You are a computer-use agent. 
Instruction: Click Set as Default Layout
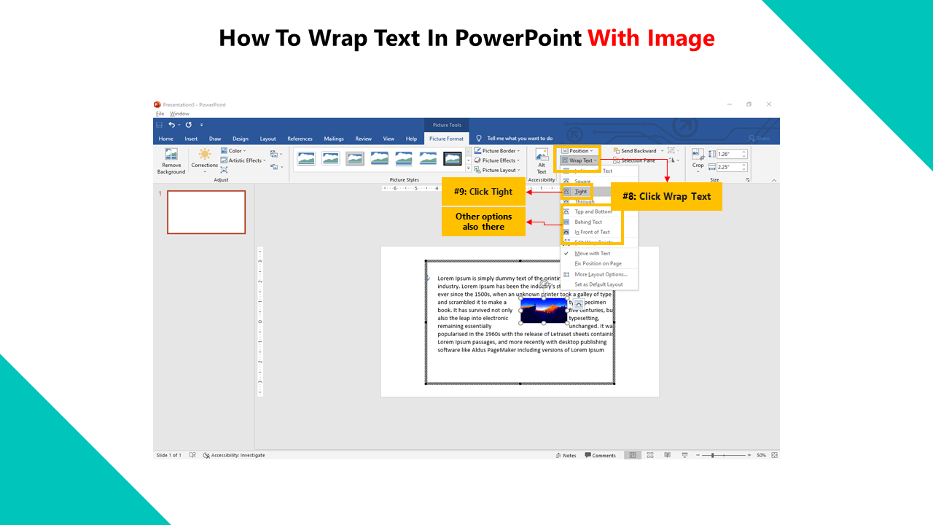coord(598,284)
